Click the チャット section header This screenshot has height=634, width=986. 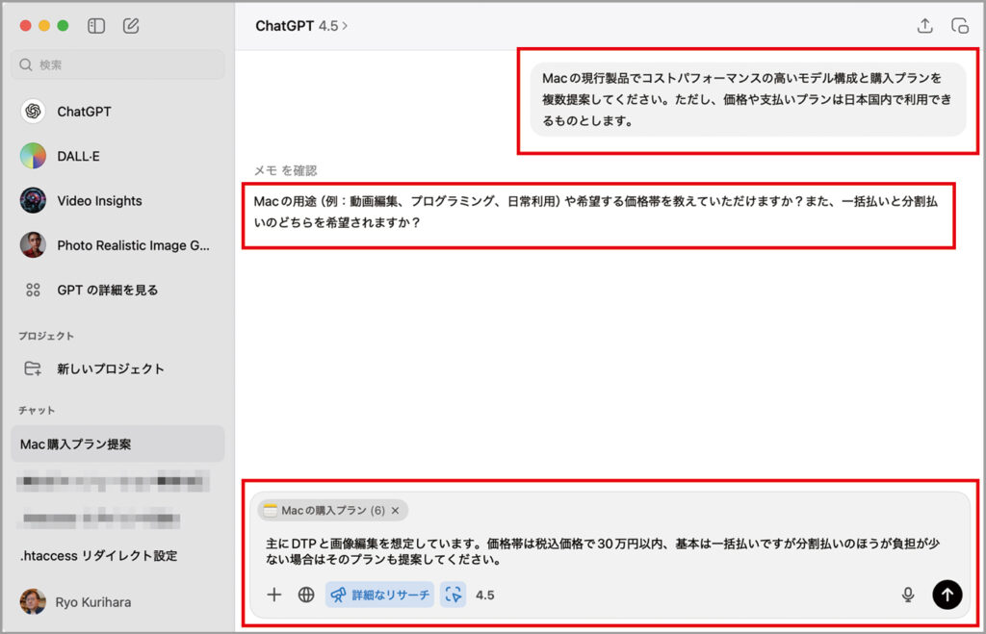click(x=37, y=410)
